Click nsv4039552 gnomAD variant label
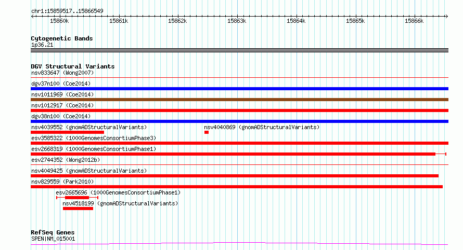Screen dimensions: 463x250 point(89,127)
